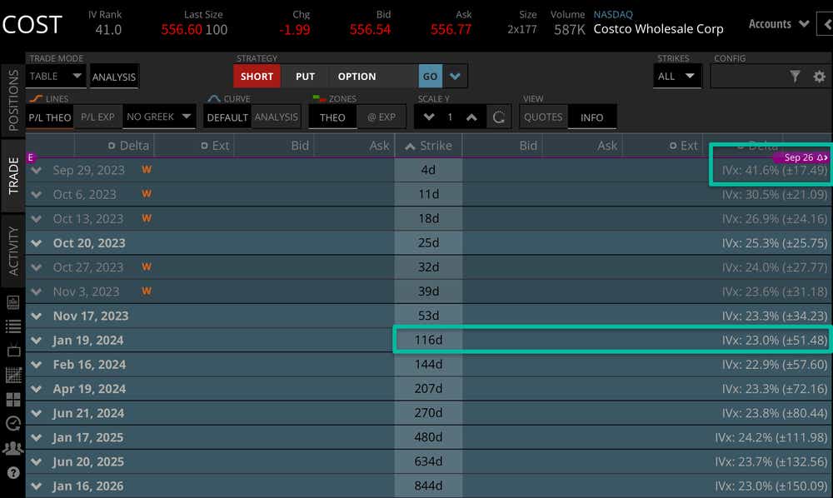The width and height of the screenshot is (833, 498).
Task: Open the help question mark icon
Action: click(x=12, y=472)
